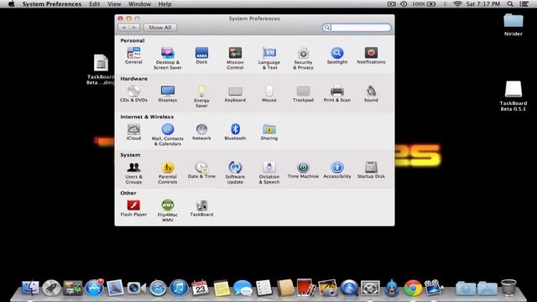
Task: Open the Network preference pane
Action: click(201, 132)
